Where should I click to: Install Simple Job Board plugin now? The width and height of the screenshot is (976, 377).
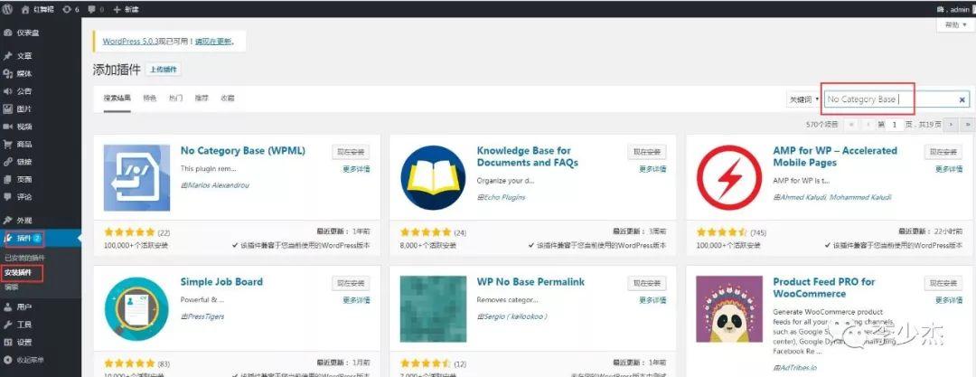pos(351,284)
